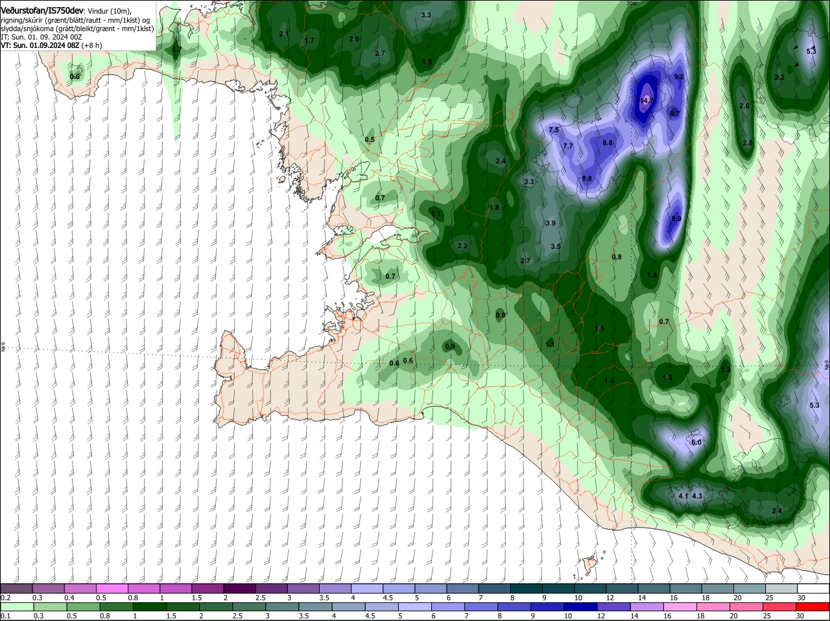
Task: Click the 2.0 precipitation value
Action: pyautogui.click(x=354, y=39)
